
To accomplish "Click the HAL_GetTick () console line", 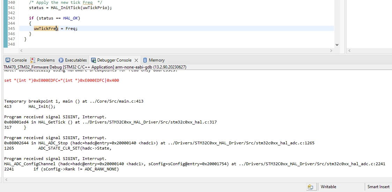I will coord(111,122).
